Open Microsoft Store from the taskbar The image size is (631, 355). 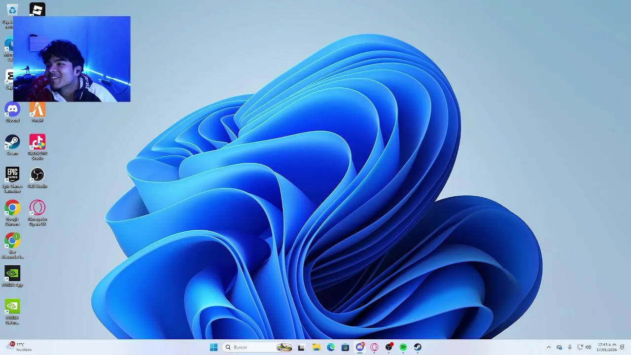(345, 348)
